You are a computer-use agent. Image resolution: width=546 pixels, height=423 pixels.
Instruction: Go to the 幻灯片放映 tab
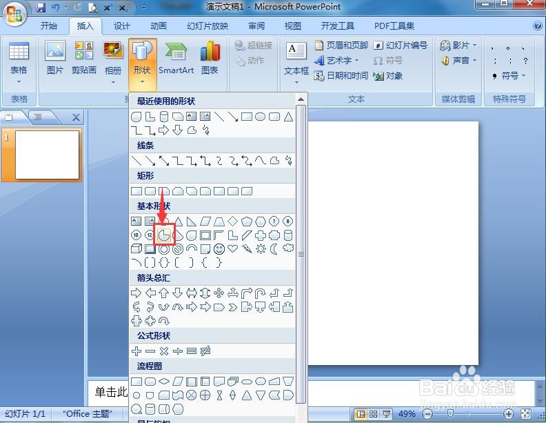point(208,26)
